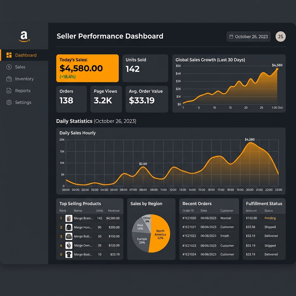Click the Reports chart-document icon
296x296 pixels.
click(9, 90)
